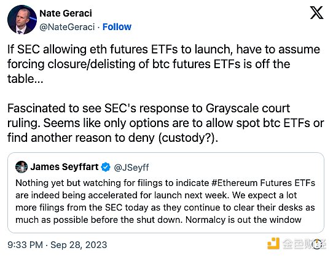Screen dimensions: 333x256
Task: Click the 9:33 PM timestamp
Action: 25,245
